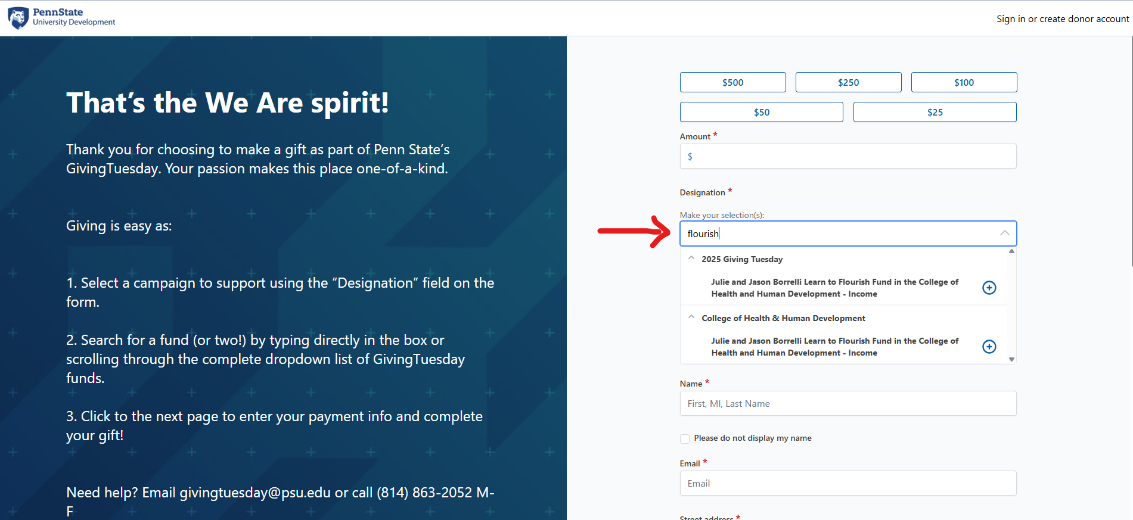
Task: Collapse the 2025 Giving Tuesday group
Action: coord(691,259)
